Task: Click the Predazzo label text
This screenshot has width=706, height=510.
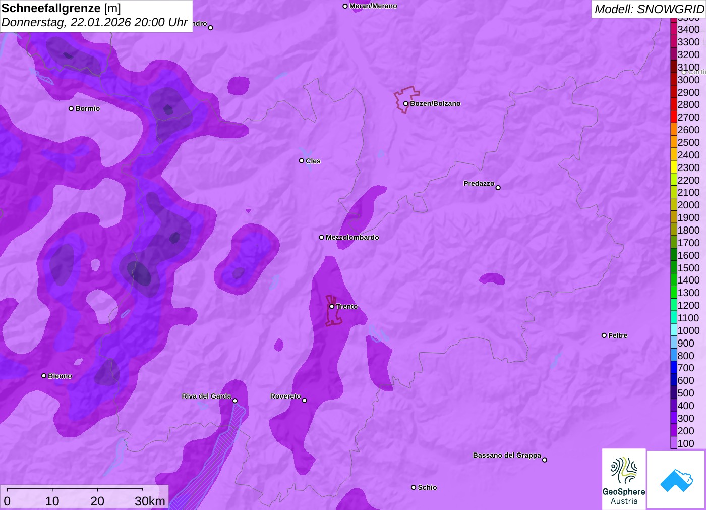Action: coord(479,183)
